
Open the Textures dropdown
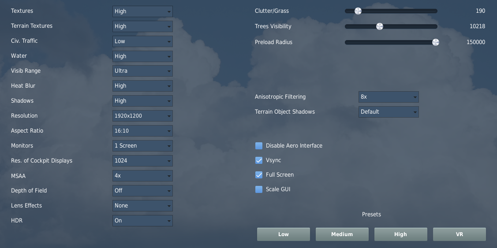(142, 11)
